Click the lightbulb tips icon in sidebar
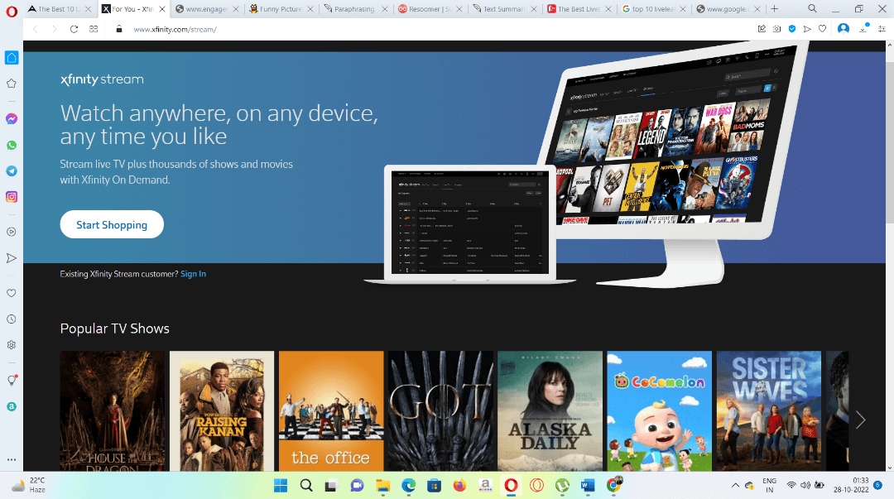Image resolution: width=894 pixels, height=499 pixels. coord(12,381)
